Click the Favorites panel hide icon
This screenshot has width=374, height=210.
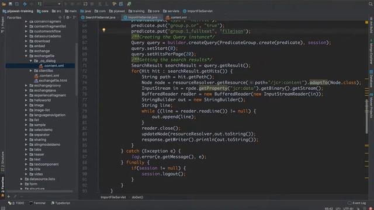75,17
